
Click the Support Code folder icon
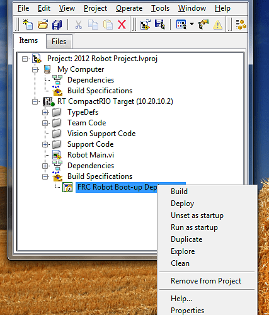pyautogui.click(x=57, y=144)
